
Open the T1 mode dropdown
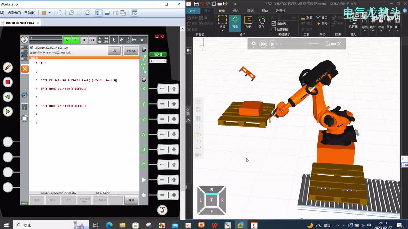coord(158,61)
